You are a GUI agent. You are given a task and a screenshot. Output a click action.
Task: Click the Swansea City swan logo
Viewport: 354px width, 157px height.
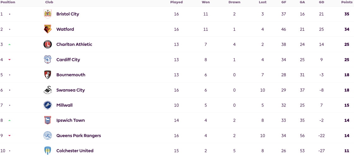[x=48, y=90]
